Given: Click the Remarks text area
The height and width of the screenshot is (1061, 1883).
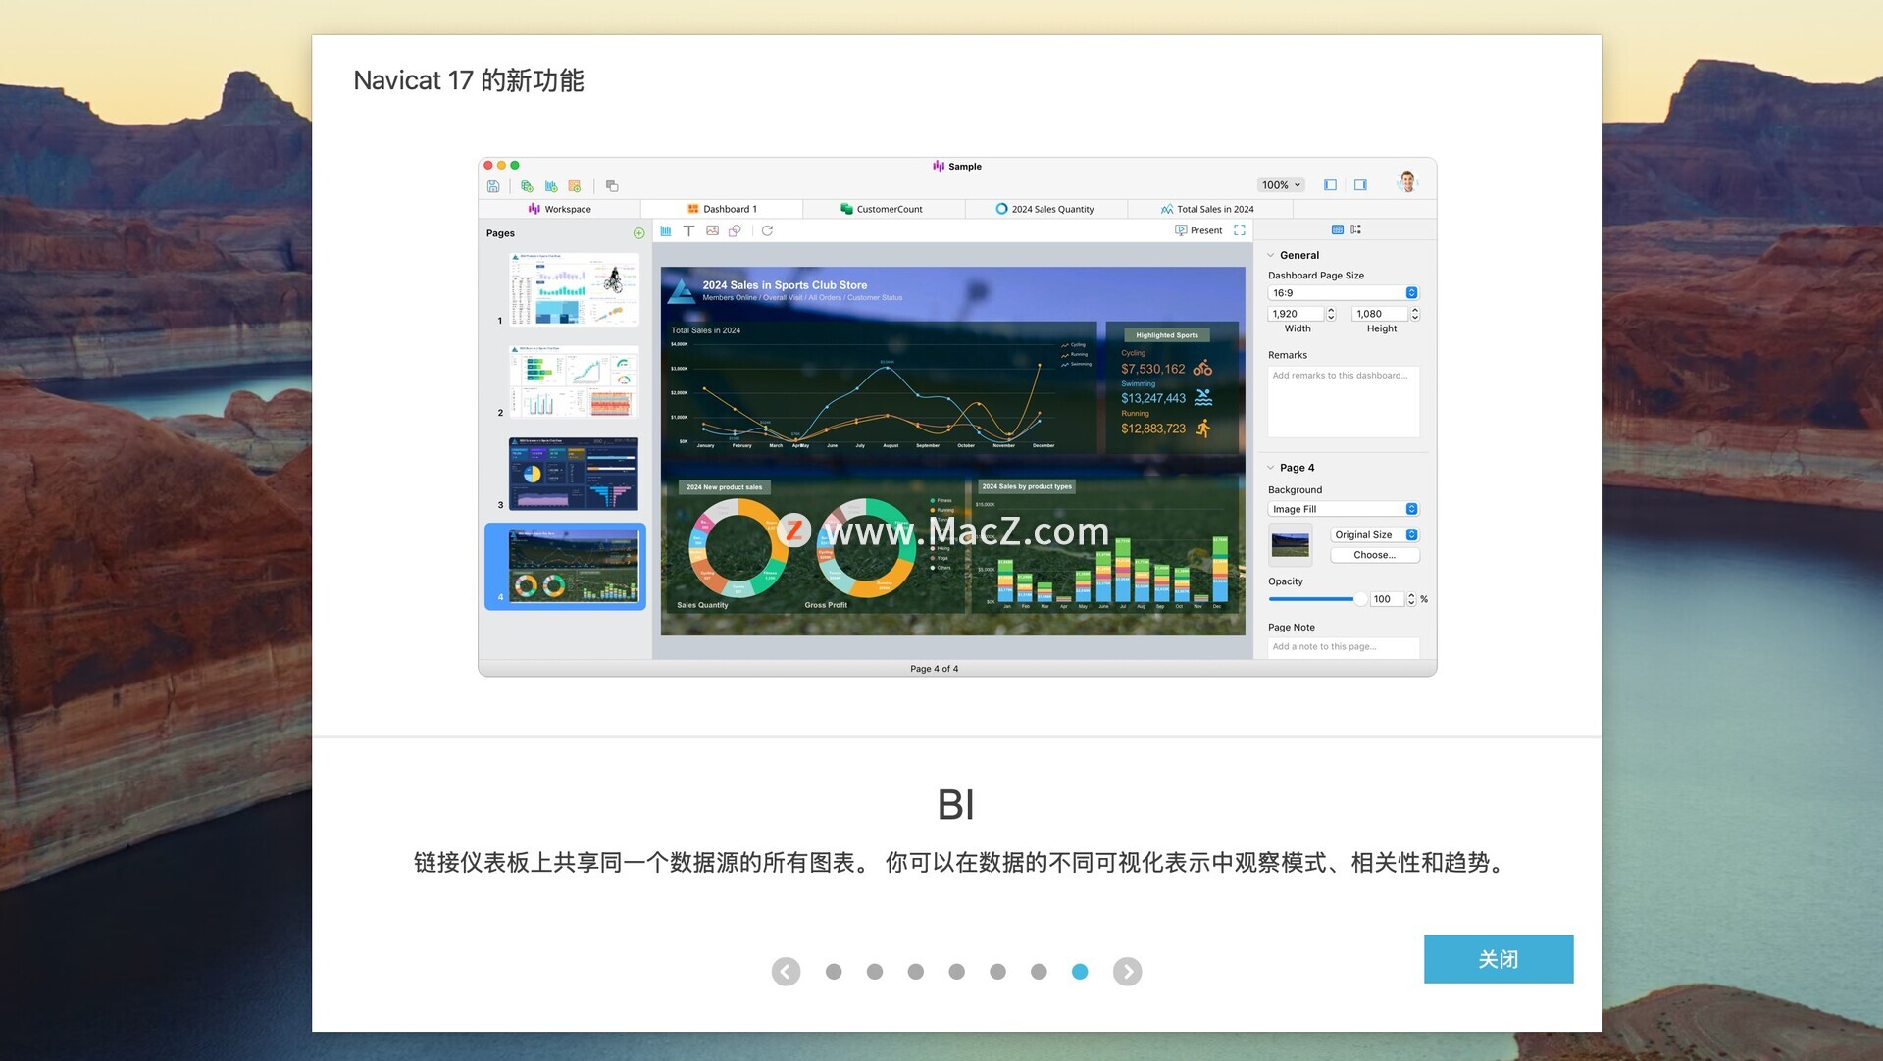Looking at the screenshot, I should pyautogui.click(x=1343, y=401).
